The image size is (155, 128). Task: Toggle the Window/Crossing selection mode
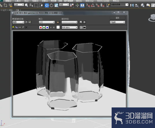(x=41, y=5)
